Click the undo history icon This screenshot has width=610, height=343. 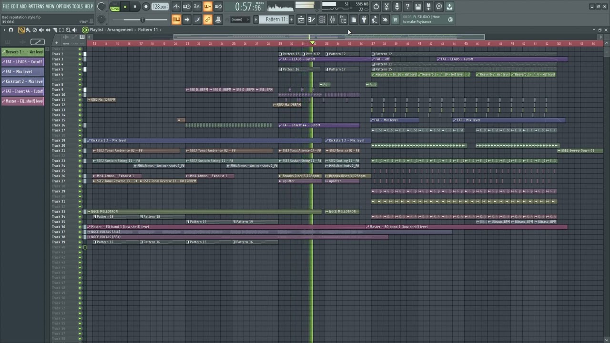click(x=376, y=7)
